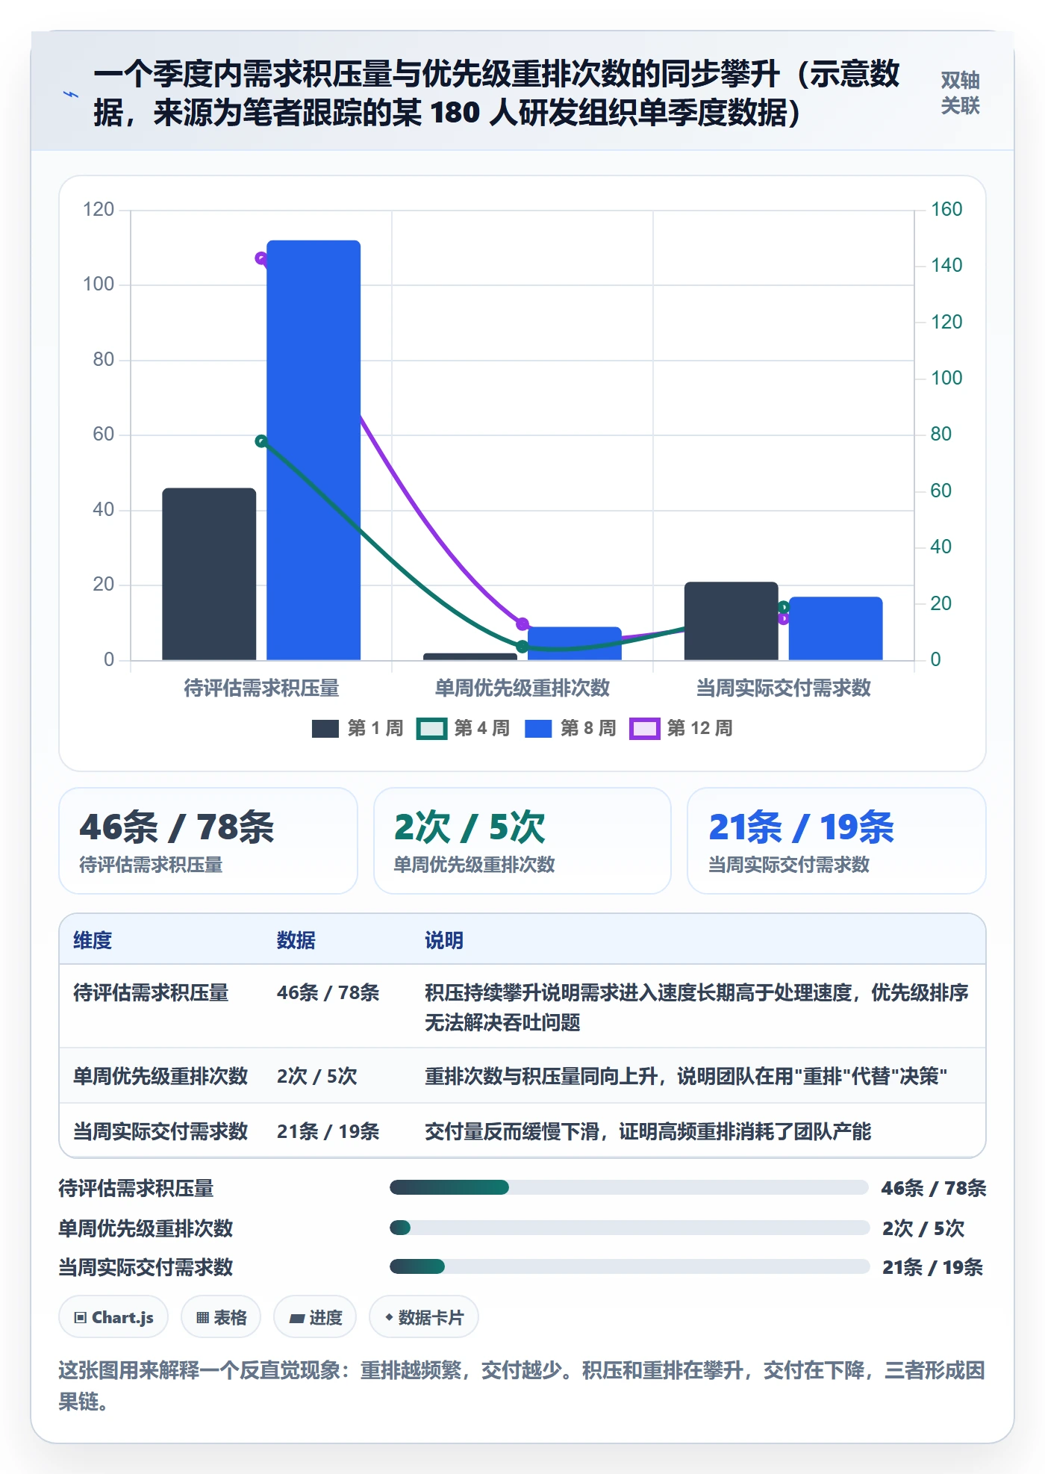Click the purple data point above 待评估需求积压量

(x=261, y=258)
